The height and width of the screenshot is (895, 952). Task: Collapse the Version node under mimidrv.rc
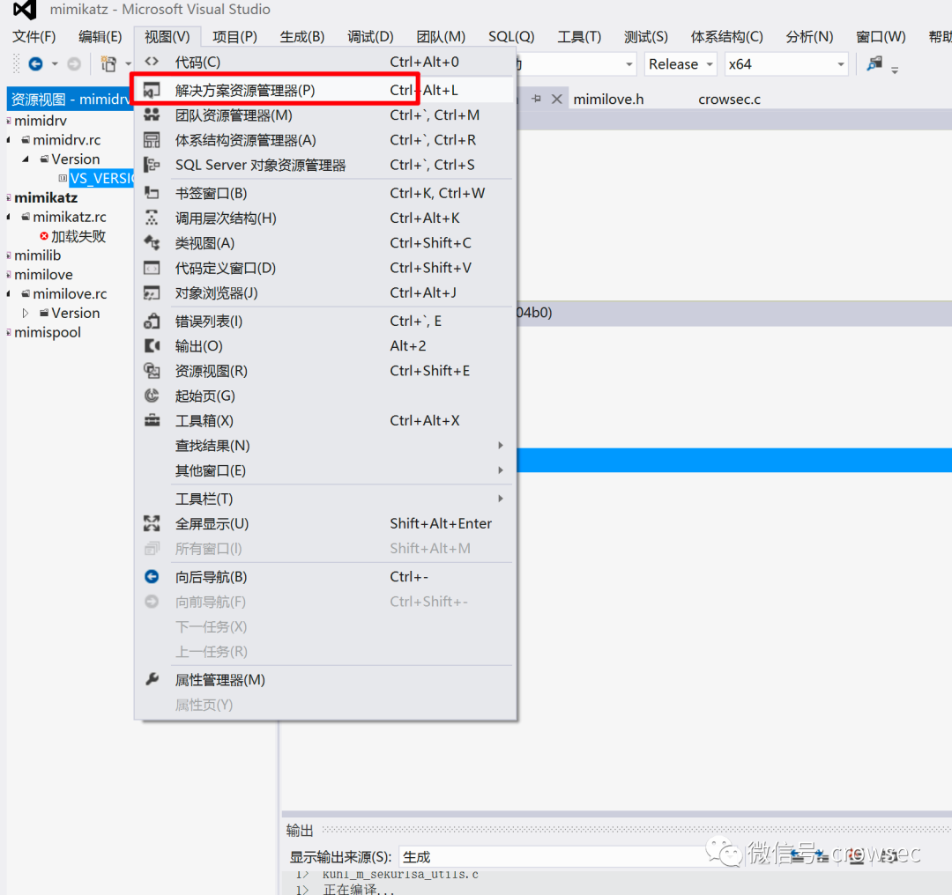(x=26, y=159)
